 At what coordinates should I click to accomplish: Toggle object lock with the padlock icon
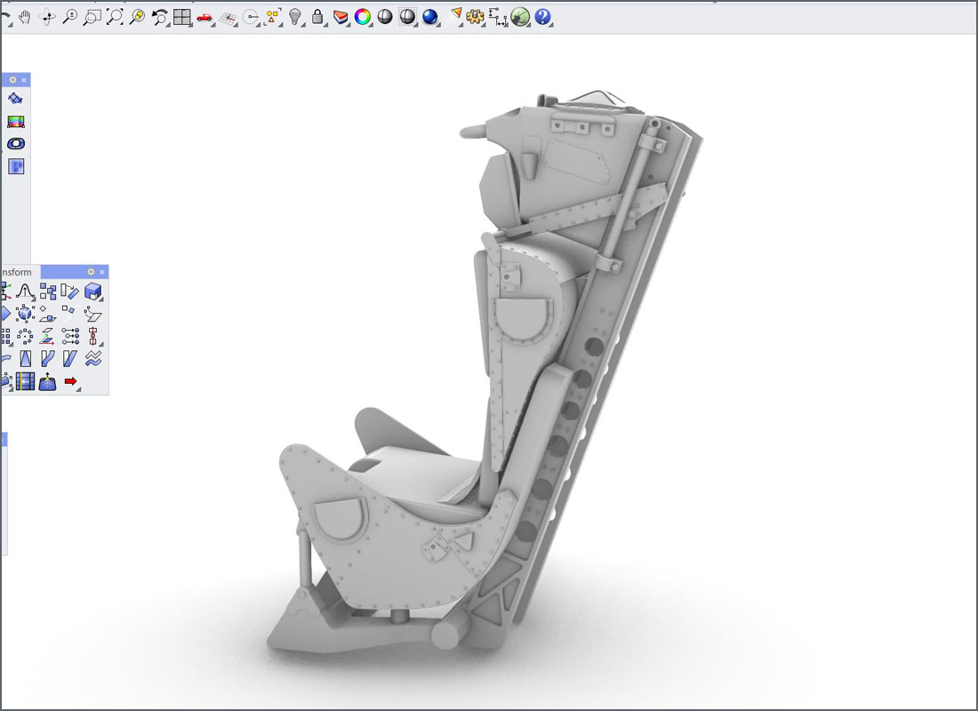pyautogui.click(x=317, y=16)
